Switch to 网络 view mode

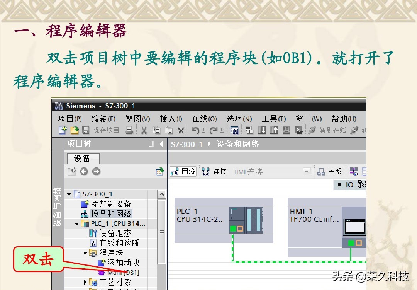click(x=183, y=171)
